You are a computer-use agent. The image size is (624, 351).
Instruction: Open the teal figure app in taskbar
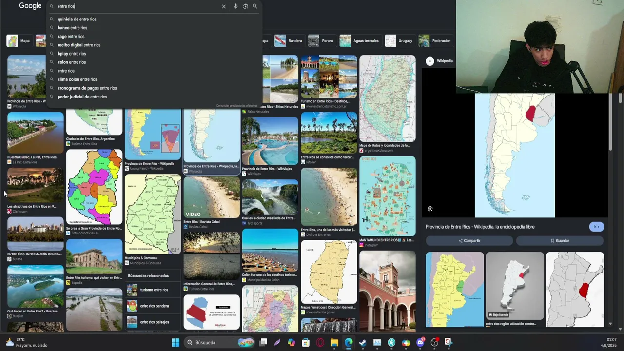click(391, 342)
